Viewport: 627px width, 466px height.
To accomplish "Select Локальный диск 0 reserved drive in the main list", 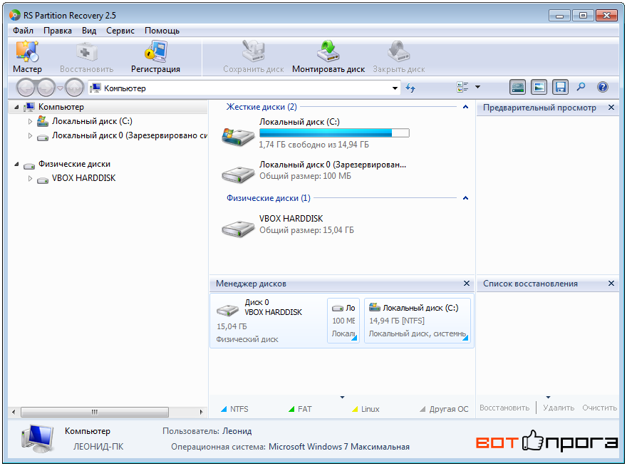I will tap(238, 175).
